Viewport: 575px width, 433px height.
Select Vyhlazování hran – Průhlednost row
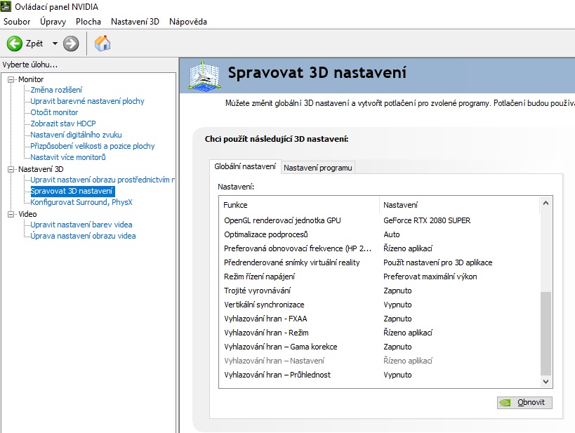tap(380, 375)
